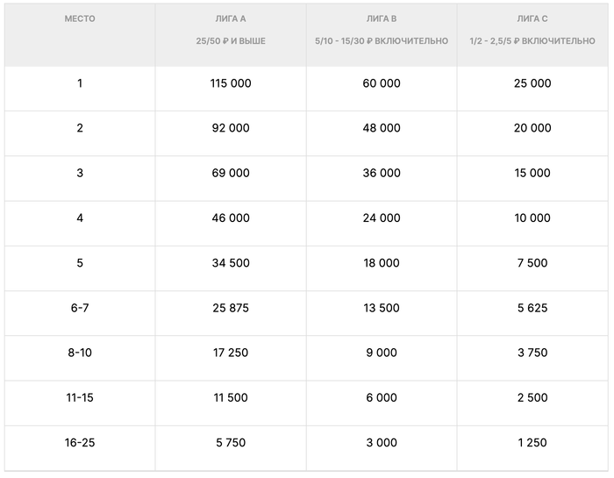Select the 1 250 prize value
This screenshot has height=478, width=614.
[532, 443]
